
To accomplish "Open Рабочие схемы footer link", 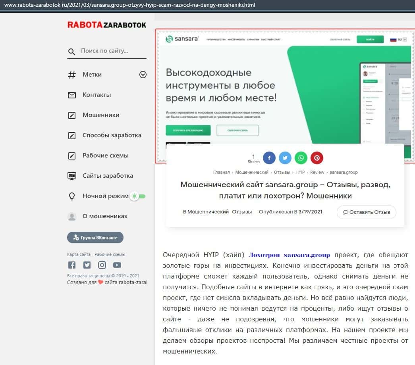I will (110, 254).
